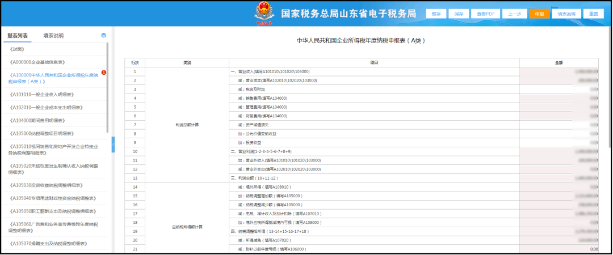Go back with 上一步

tap(514, 14)
